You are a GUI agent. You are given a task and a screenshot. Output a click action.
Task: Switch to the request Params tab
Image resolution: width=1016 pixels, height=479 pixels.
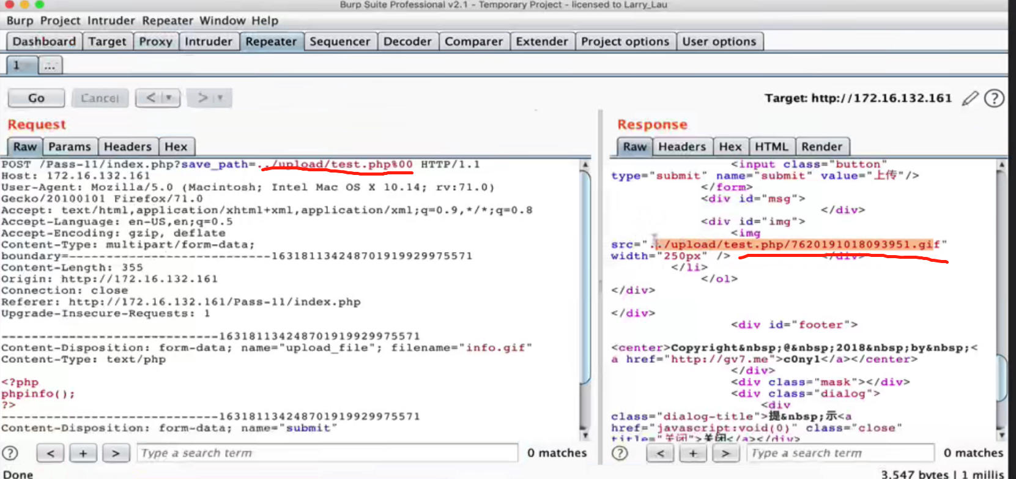(x=70, y=147)
